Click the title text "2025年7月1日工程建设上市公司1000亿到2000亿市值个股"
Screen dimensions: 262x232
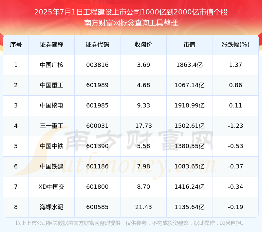(x=131, y=12)
